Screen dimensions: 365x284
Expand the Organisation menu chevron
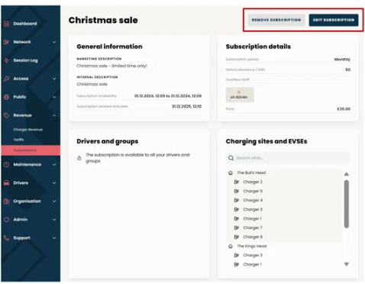coord(54,201)
